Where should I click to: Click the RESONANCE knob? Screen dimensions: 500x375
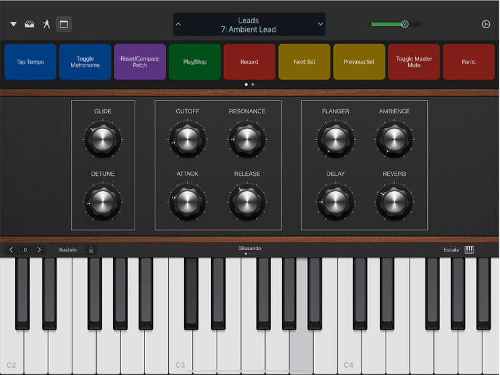click(x=247, y=139)
